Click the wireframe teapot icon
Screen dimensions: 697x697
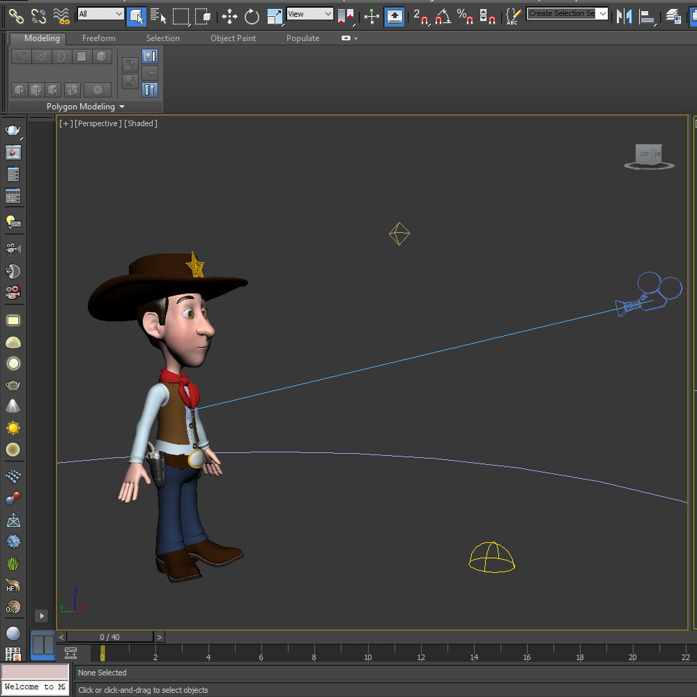13,385
